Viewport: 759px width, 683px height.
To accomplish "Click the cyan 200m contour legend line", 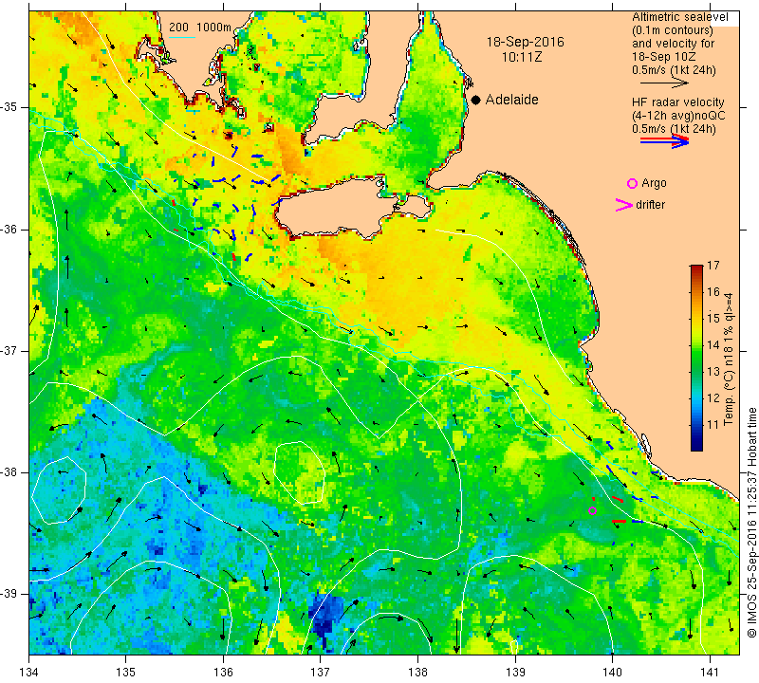I will (x=181, y=37).
